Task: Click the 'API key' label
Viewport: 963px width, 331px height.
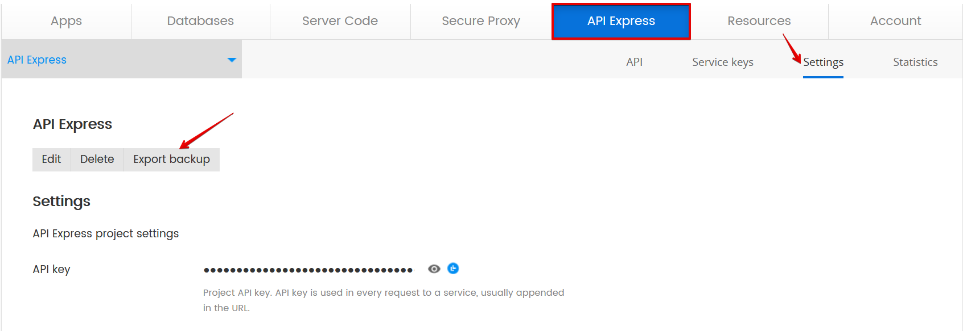Action: pos(51,269)
